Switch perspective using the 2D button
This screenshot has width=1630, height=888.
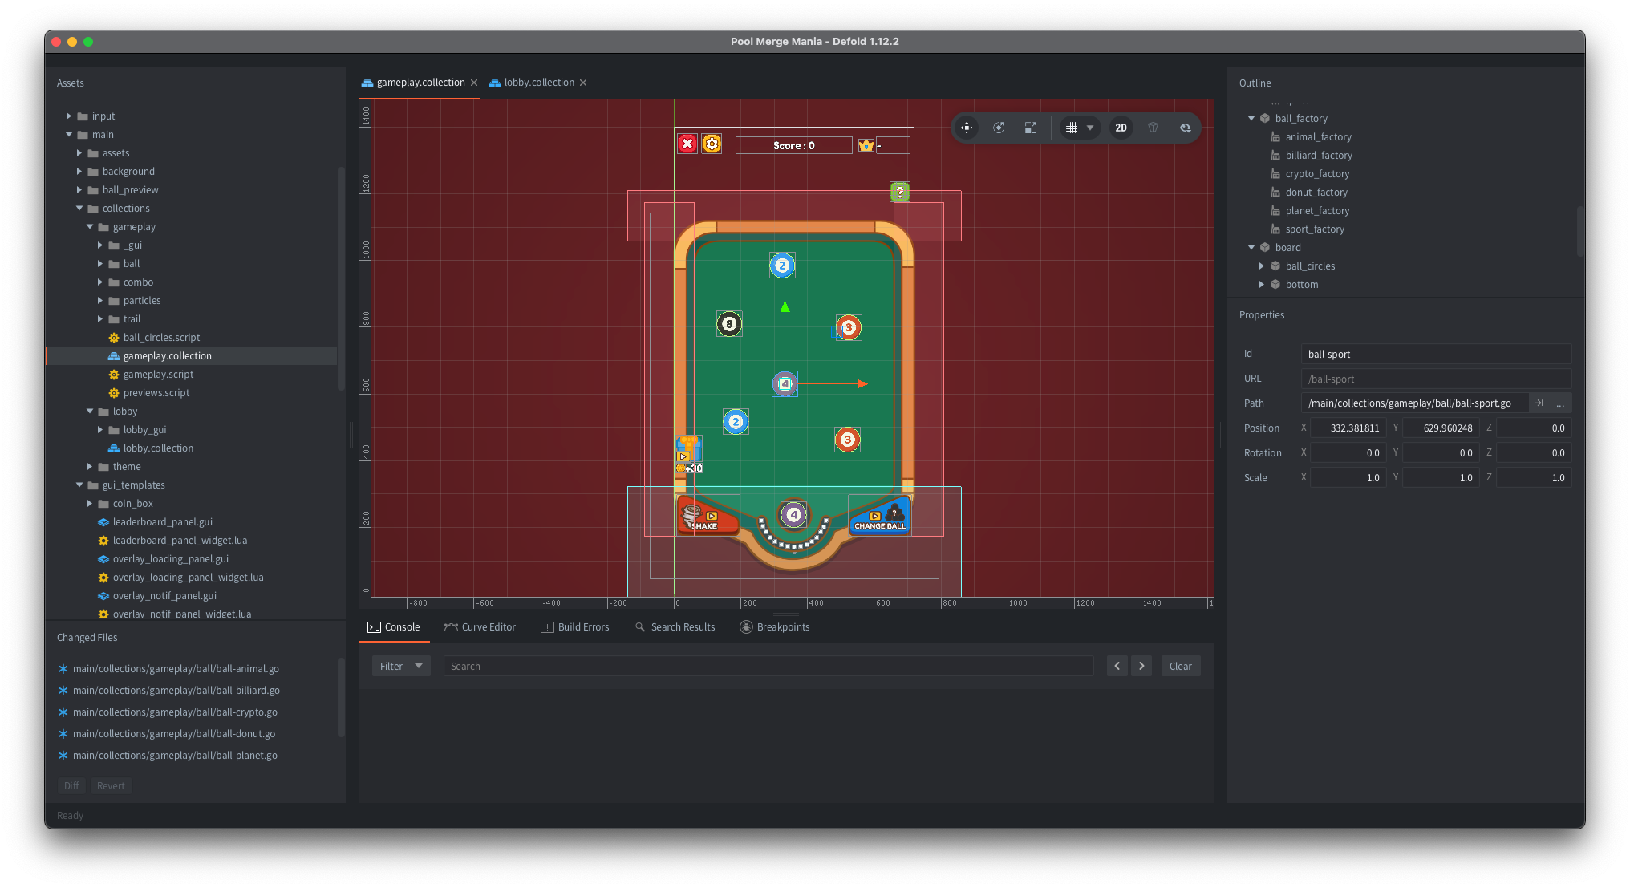(x=1121, y=128)
